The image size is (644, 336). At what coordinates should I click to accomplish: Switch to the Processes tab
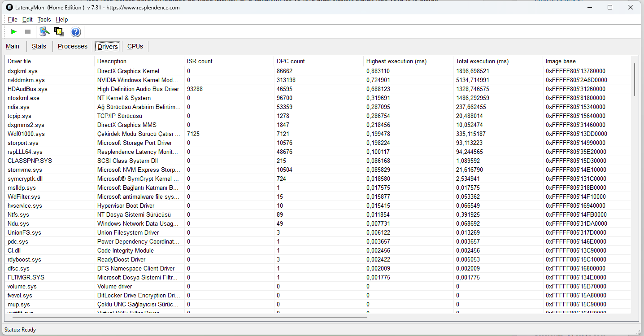coord(73,46)
